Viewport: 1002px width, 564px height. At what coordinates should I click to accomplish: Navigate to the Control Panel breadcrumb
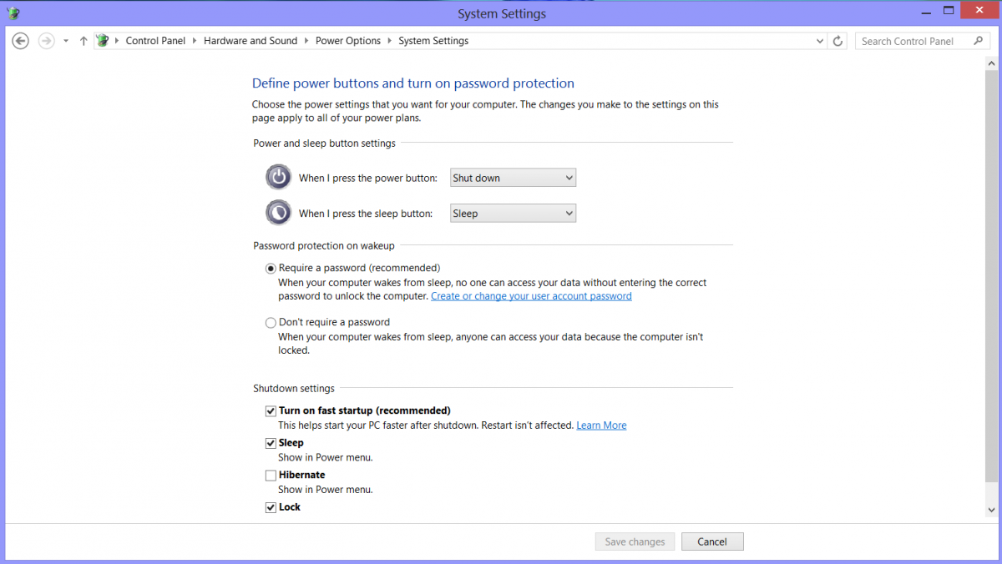click(155, 41)
